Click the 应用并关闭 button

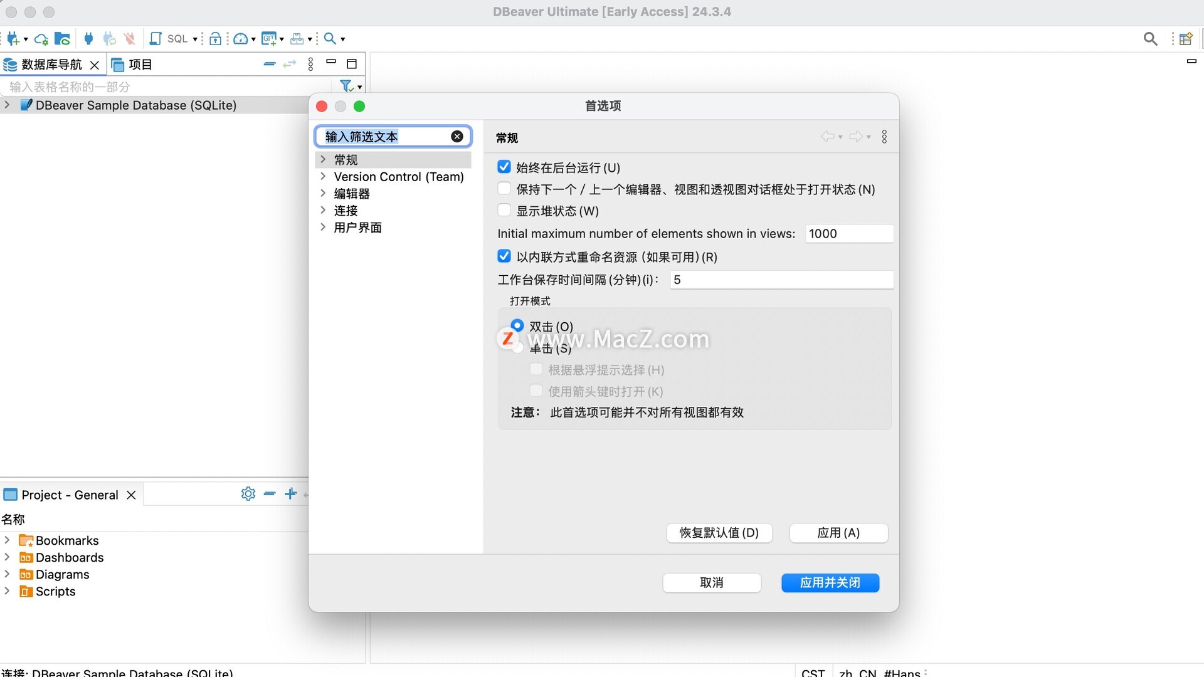coord(830,582)
